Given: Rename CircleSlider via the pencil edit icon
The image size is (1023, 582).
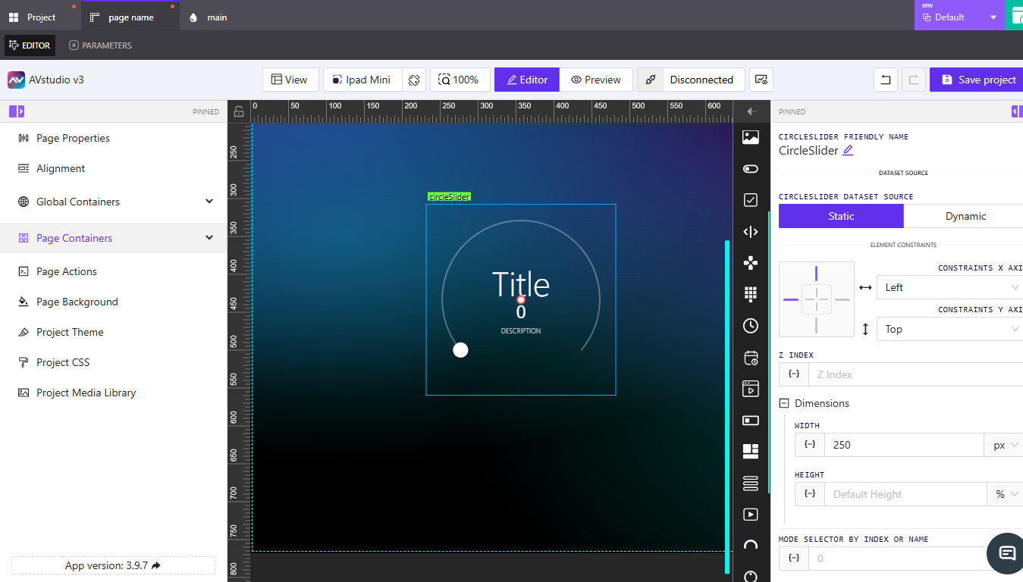Looking at the screenshot, I should click(847, 151).
